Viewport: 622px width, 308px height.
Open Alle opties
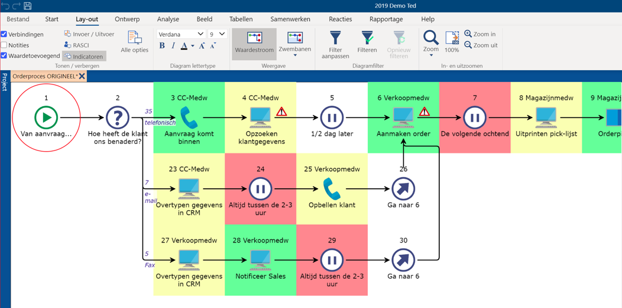click(x=134, y=42)
